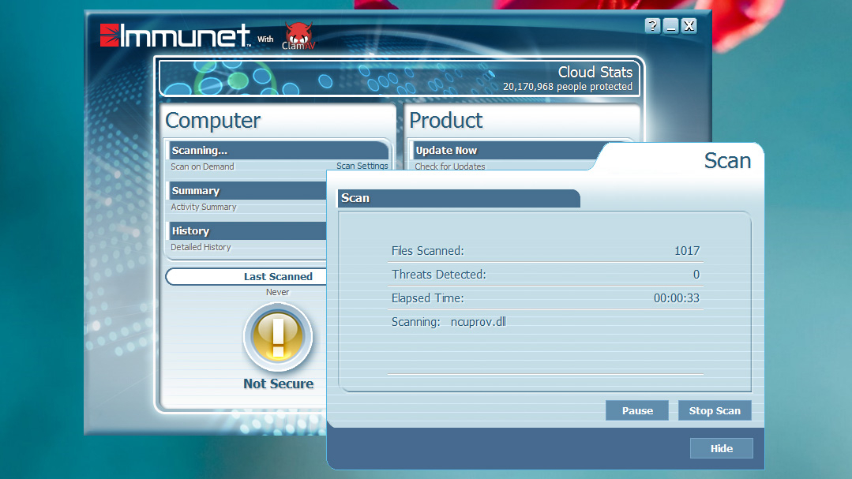This screenshot has width=852, height=479.
Task: Pause the running scan
Action: coord(637,410)
